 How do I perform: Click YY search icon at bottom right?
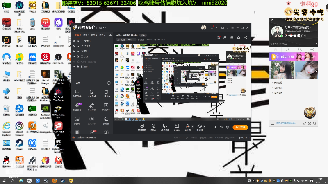pyautogui.click(x=314, y=123)
